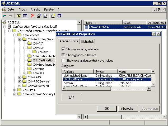The image size is (168, 126).
Task: Click the tree pane scroll down arrow
Action: coord(80,117)
